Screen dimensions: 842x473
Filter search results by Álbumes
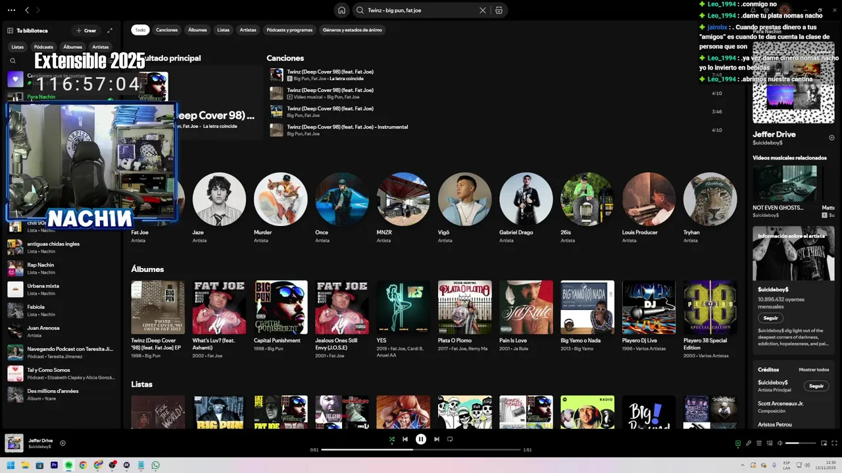(x=197, y=30)
